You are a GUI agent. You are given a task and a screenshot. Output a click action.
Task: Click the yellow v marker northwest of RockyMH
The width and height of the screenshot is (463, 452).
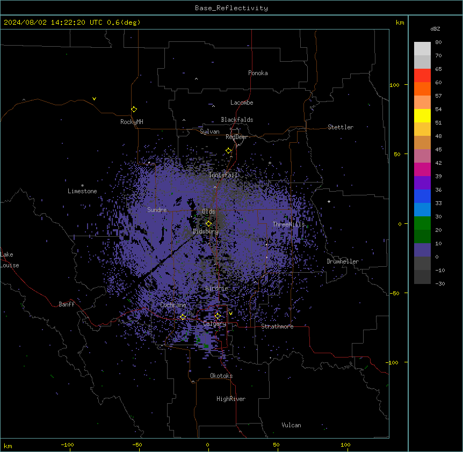[x=94, y=99]
